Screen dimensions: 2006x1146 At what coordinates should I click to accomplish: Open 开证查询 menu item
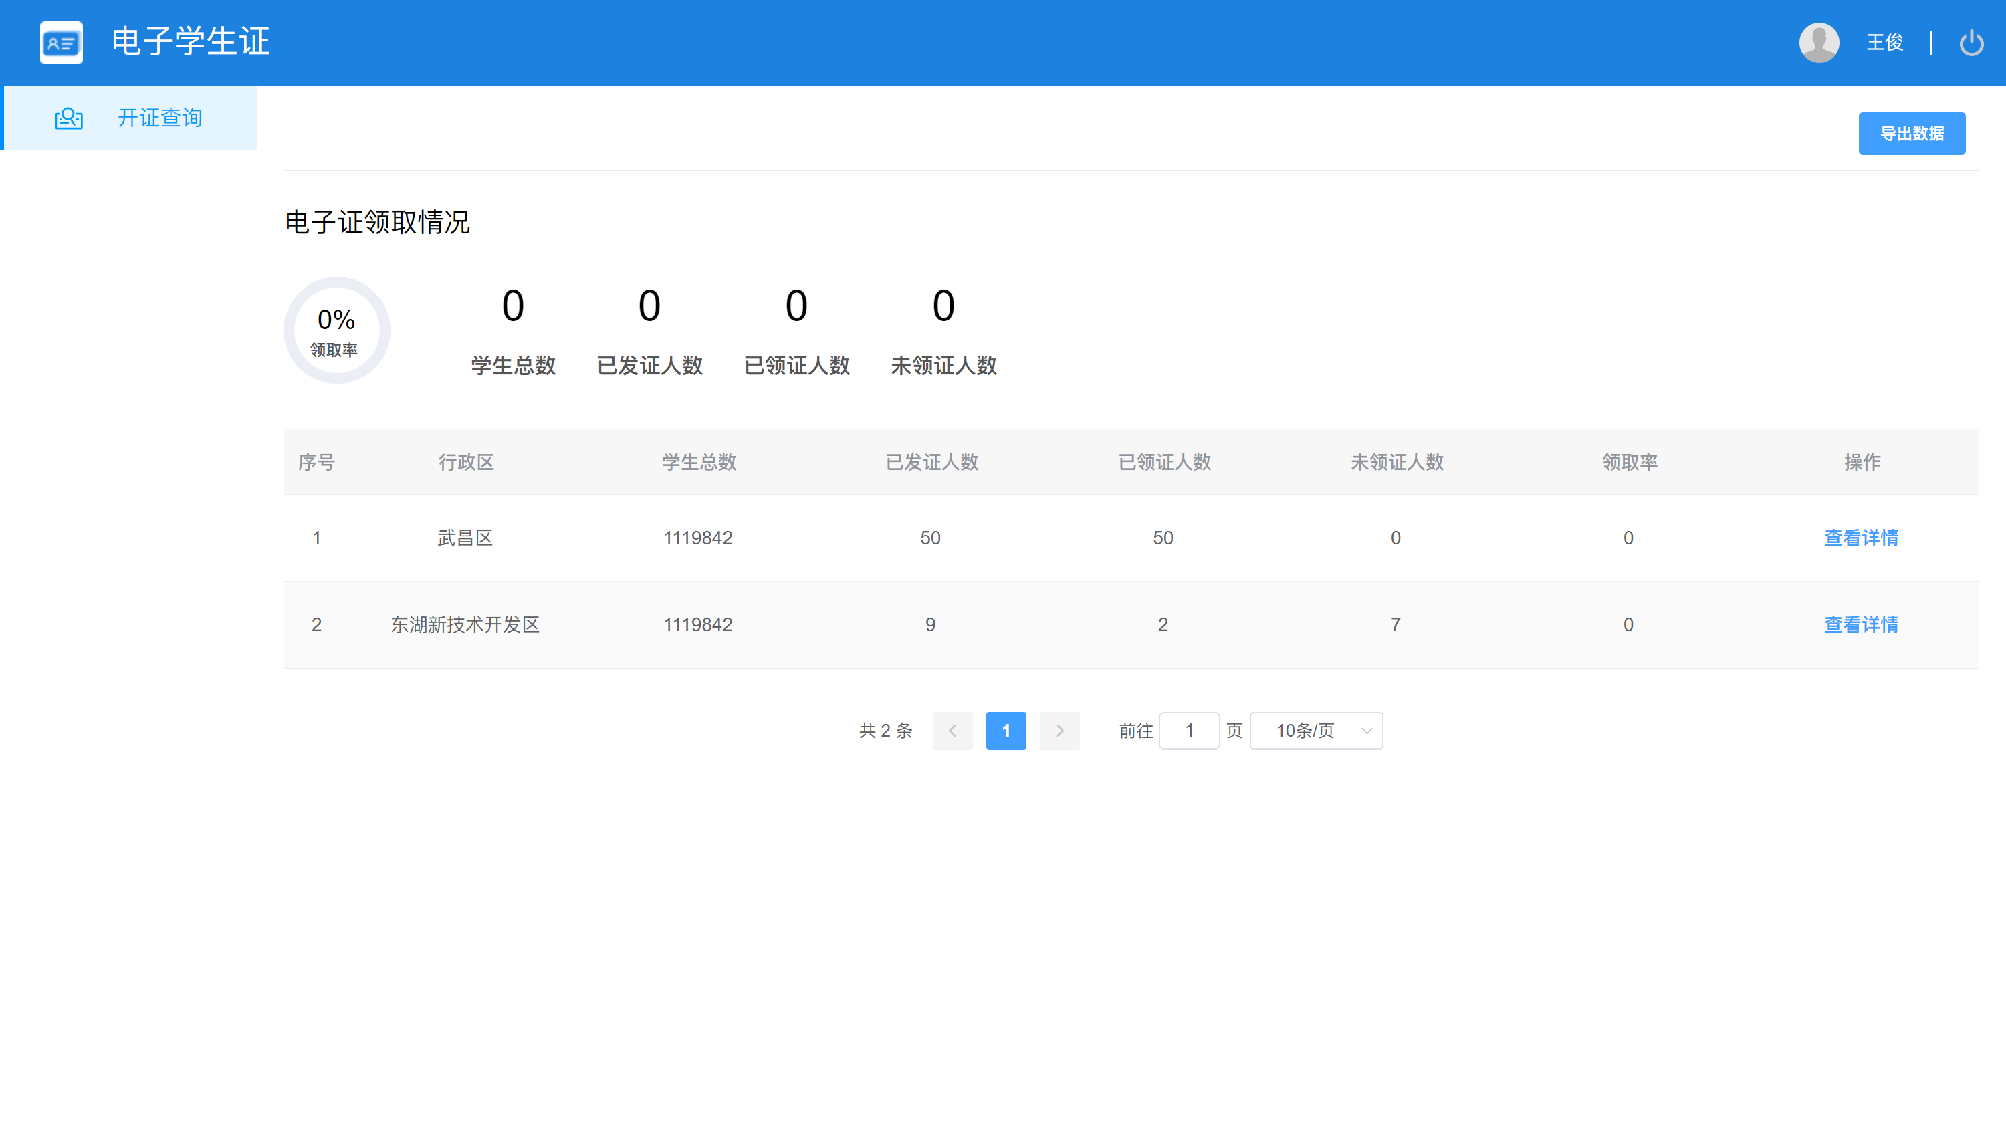click(160, 118)
